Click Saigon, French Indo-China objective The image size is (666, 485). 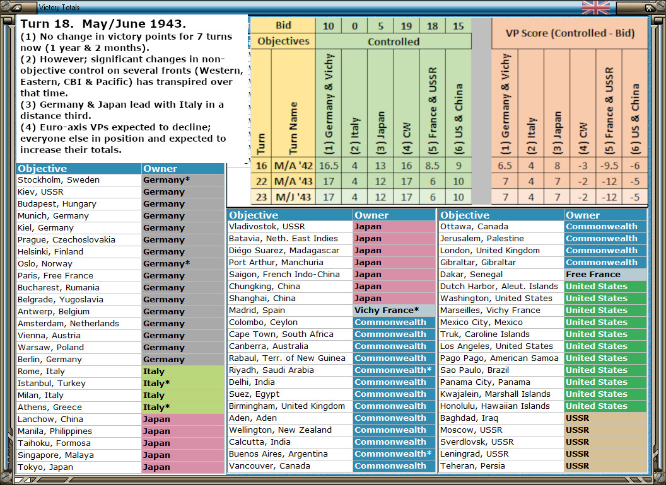(290, 274)
